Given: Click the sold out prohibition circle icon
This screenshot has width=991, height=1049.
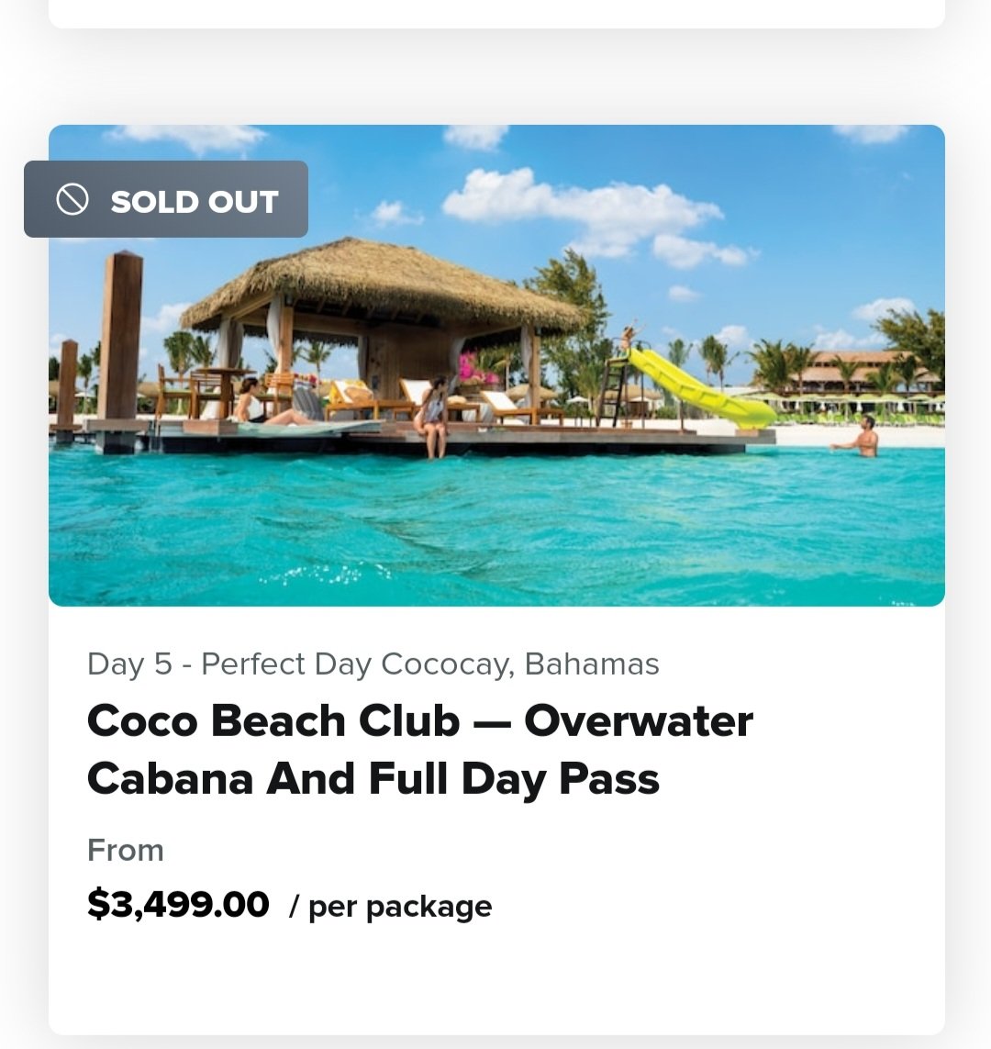Looking at the screenshot, I should 72,199.
